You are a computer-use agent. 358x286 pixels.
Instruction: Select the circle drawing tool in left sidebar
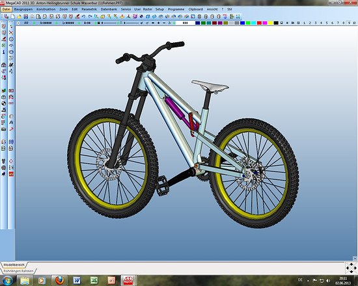(11, 39)
